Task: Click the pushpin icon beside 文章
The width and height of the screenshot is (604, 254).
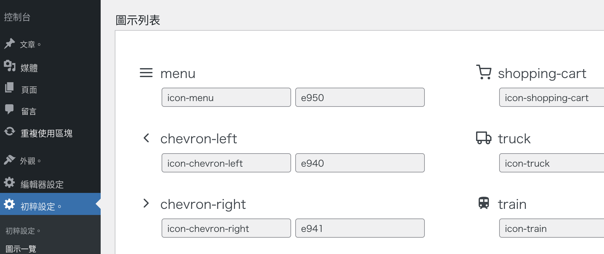Action: pos(10,44)
